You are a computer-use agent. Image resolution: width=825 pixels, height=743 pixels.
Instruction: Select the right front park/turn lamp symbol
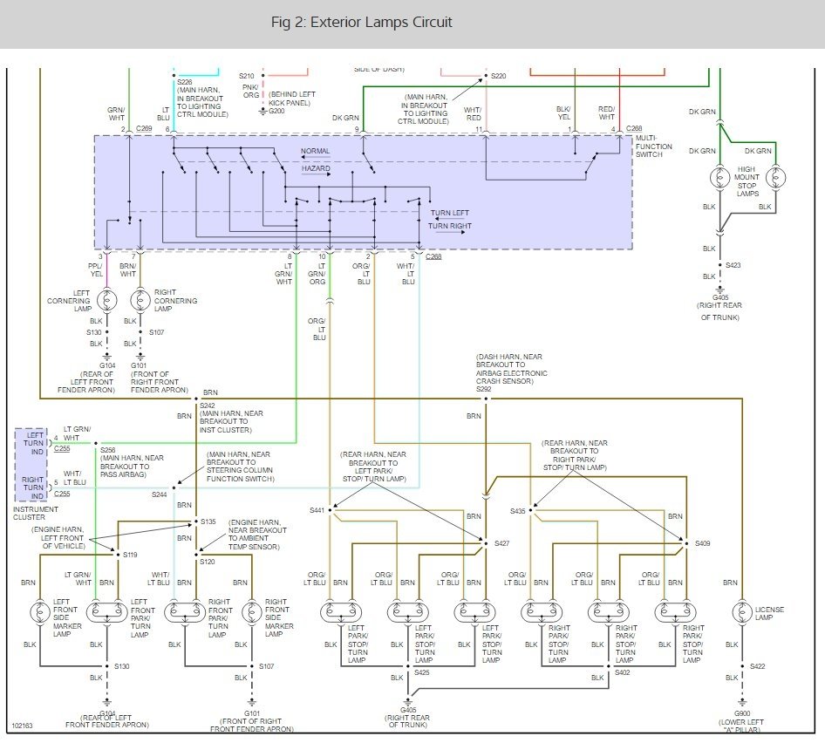185,612
